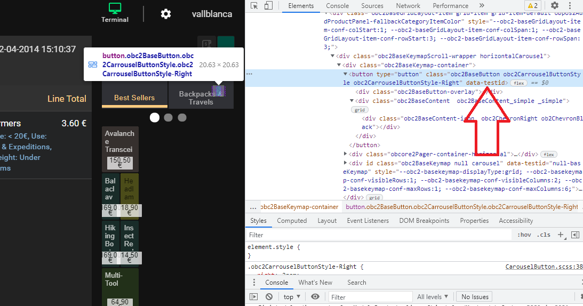
Task: Activate the DevTools inspect element picker
Action: [254, 6]
